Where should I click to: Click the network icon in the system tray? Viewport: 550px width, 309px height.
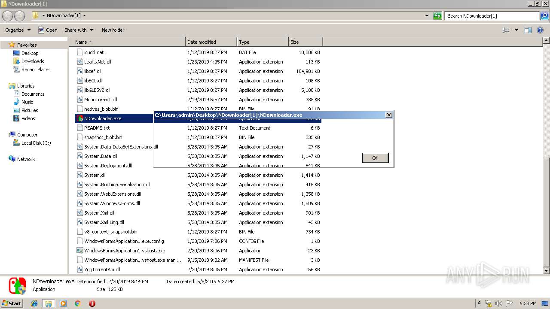489,303
